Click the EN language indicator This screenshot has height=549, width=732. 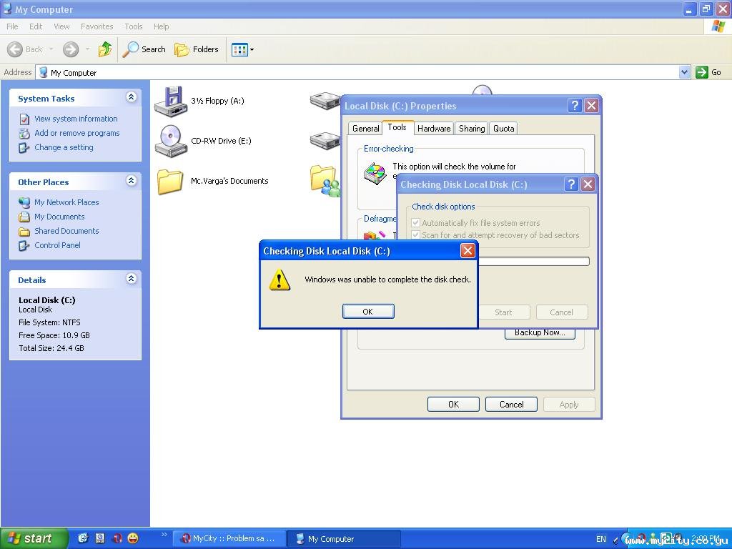[600, 539]
